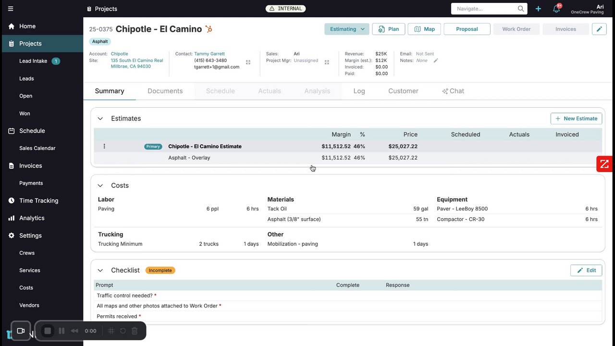
Task: Click the notifications bell icon
Action: pyautogui.click(x=556, y=9)
